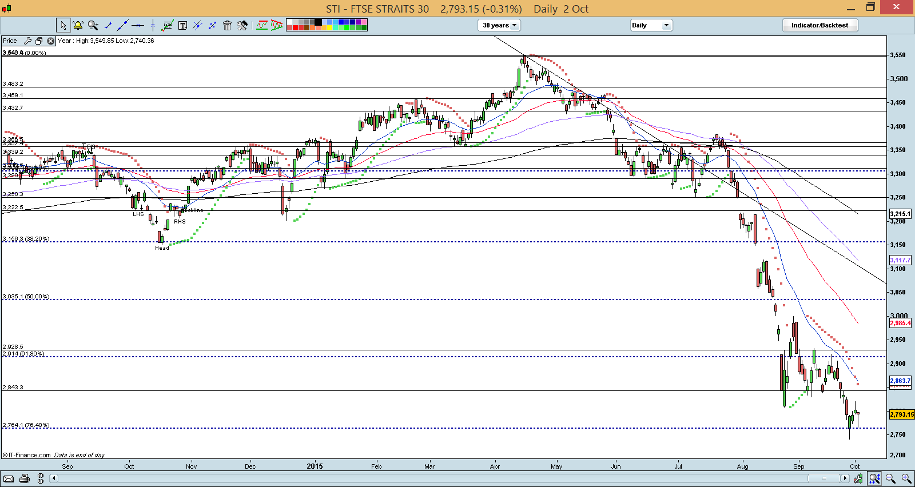Select the horizontal line drawing tool
This screenshot has height=487, width=915.
click(138, 25)
